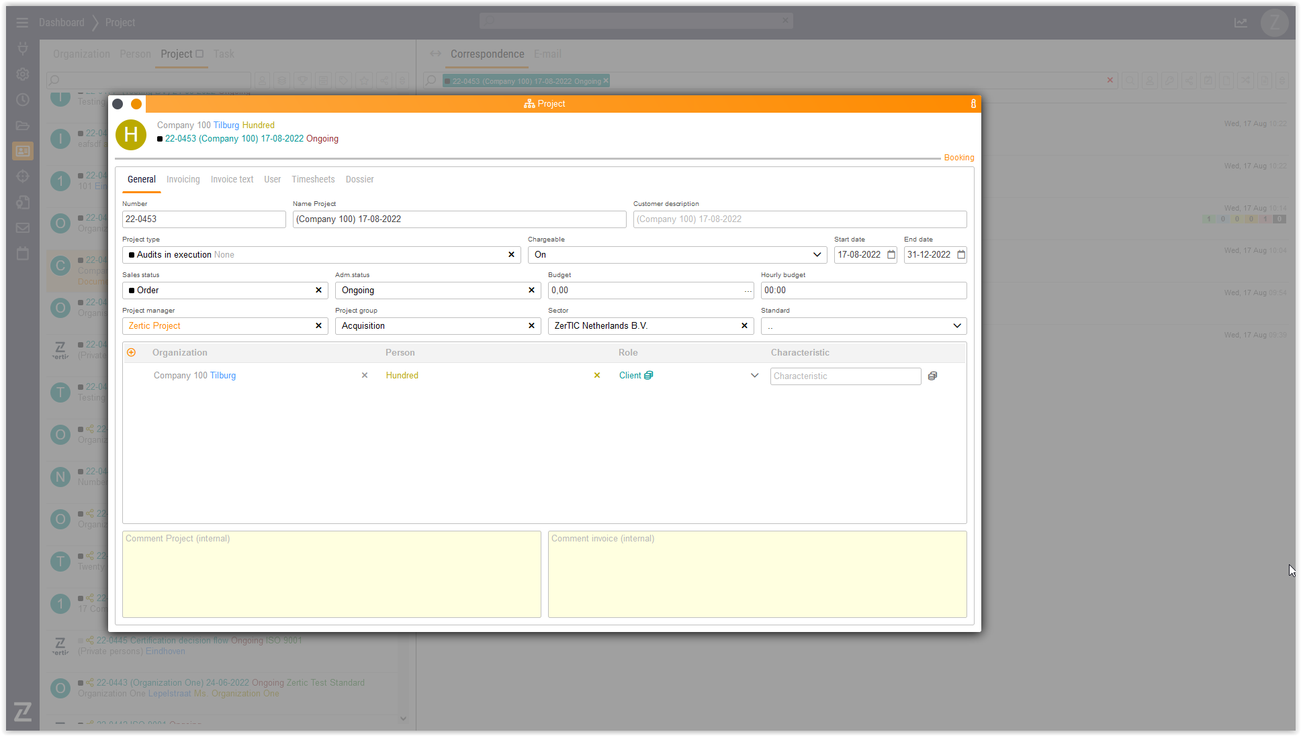Open the Timesheets tab
The width and height of the screenshot is (1301, 736).
(313, 180)
